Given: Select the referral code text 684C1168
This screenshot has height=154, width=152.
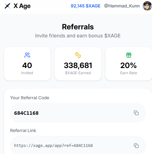Looking at the screenshot, I should 26,113.
